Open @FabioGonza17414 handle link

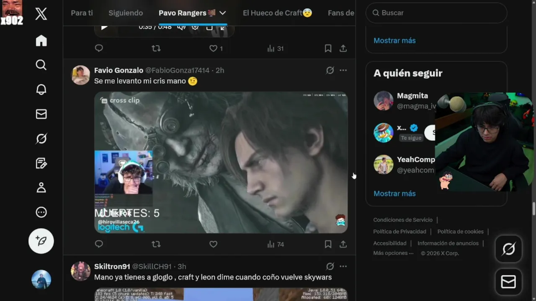(177, 70)
